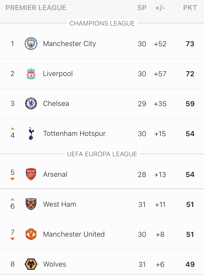Screen dimensions: 204x275
Task: Click the UEFA Europa League section label
Action: click(102, 154)
